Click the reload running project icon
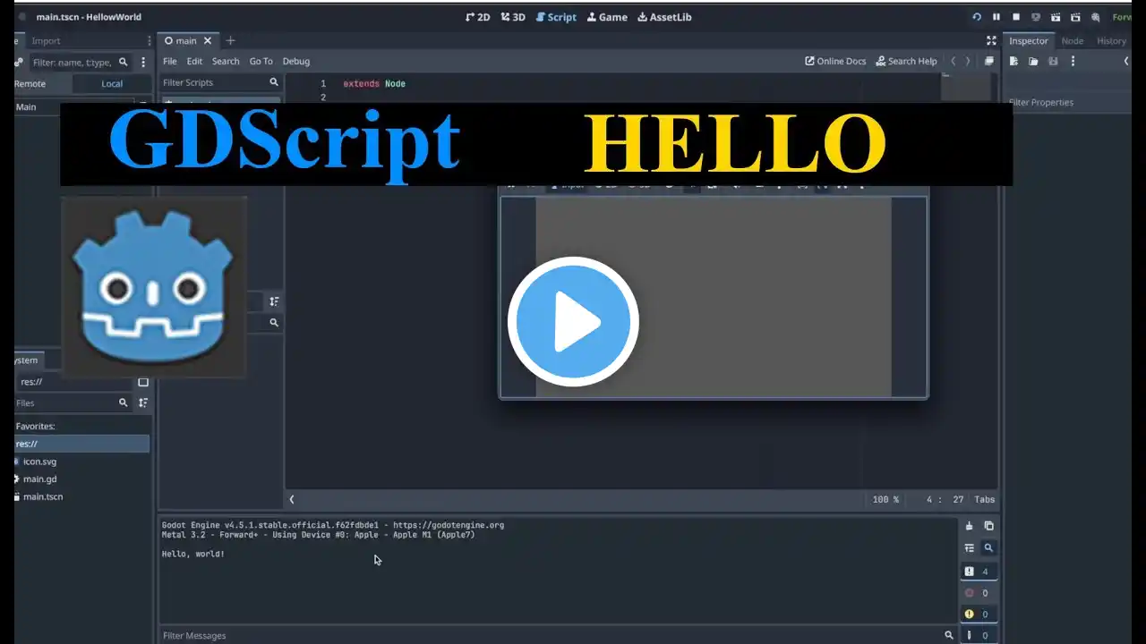The image size is (1146, 644). click(977, 17)
